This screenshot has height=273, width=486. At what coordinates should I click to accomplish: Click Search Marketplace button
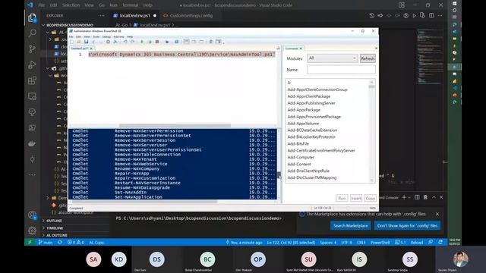tap(351, 226)
